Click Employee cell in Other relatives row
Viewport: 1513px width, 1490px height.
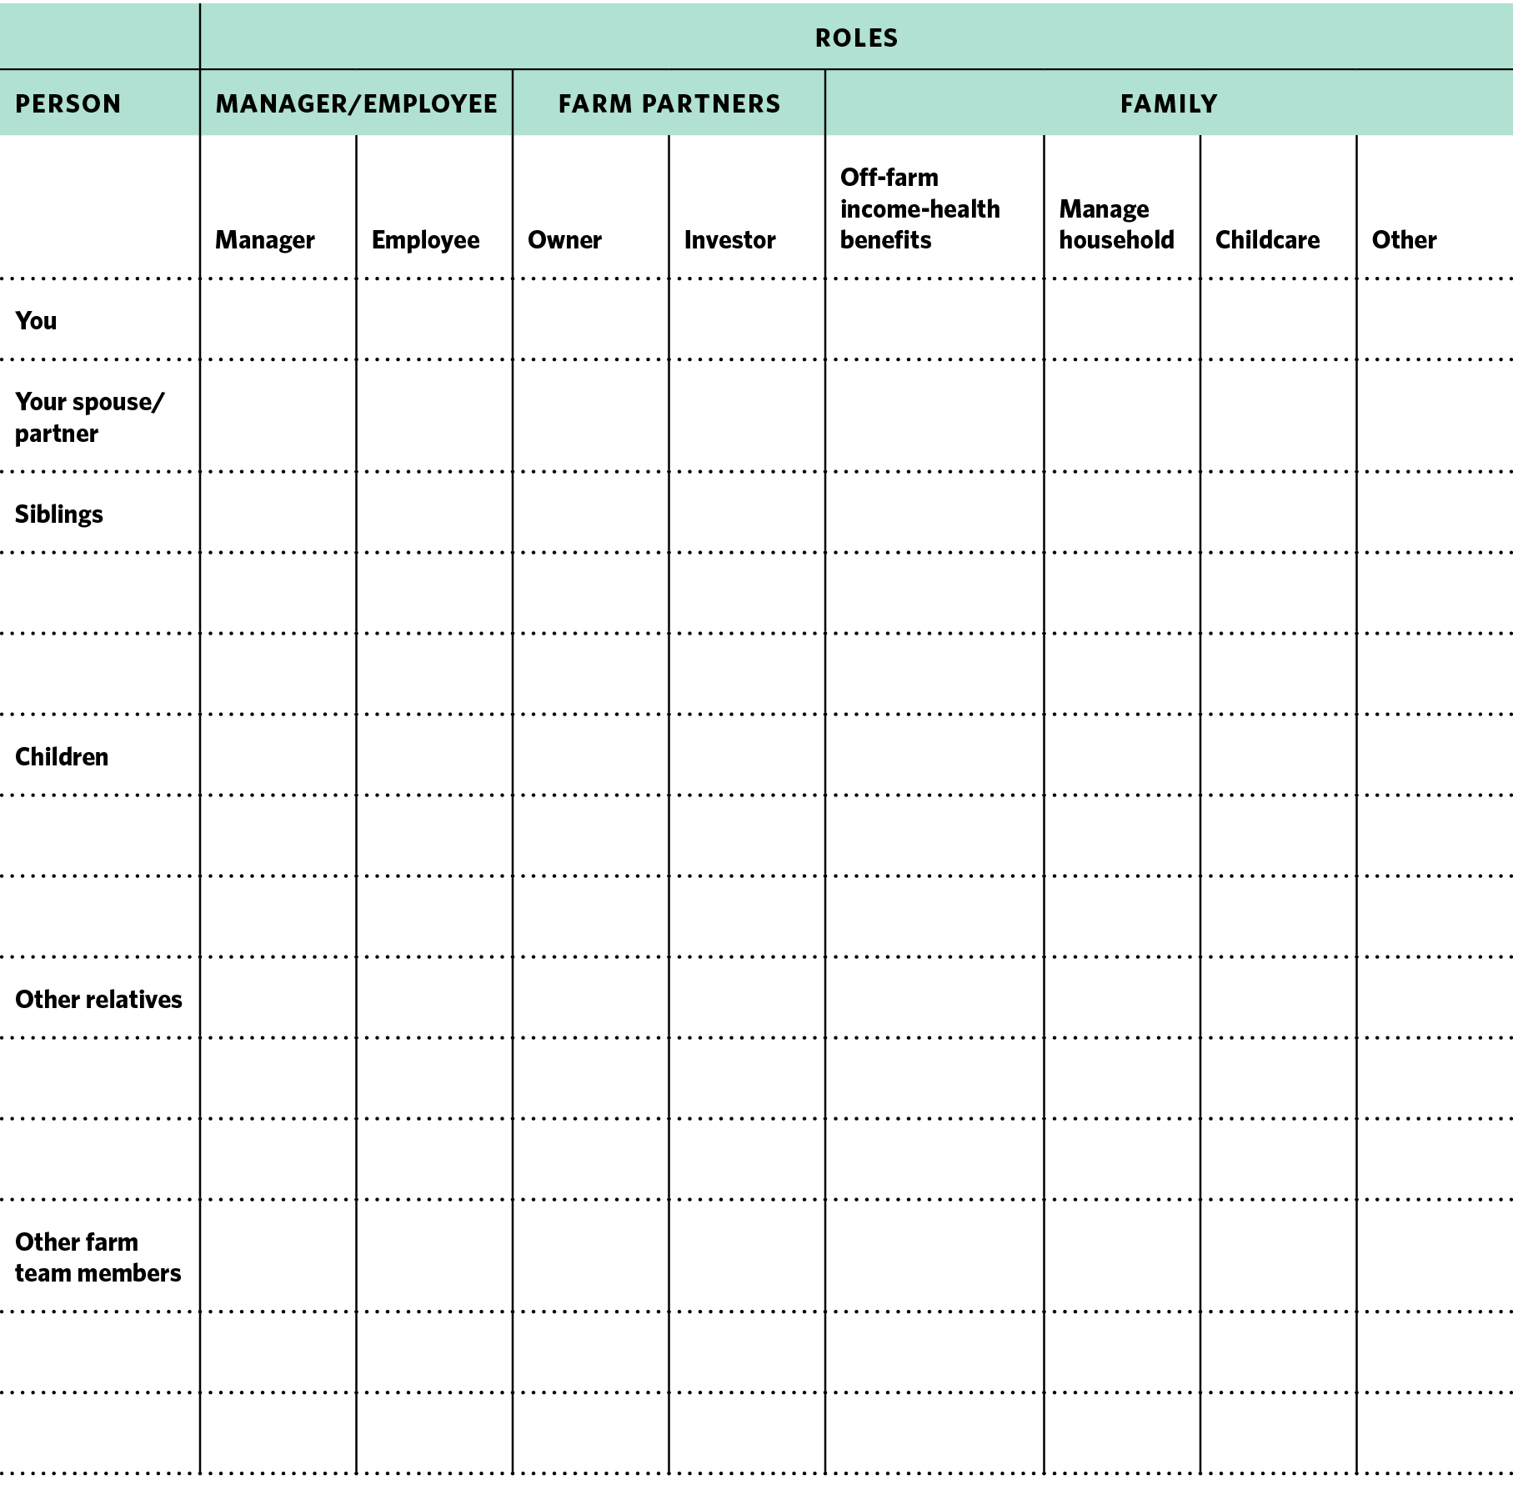click(x=434, y=998)
